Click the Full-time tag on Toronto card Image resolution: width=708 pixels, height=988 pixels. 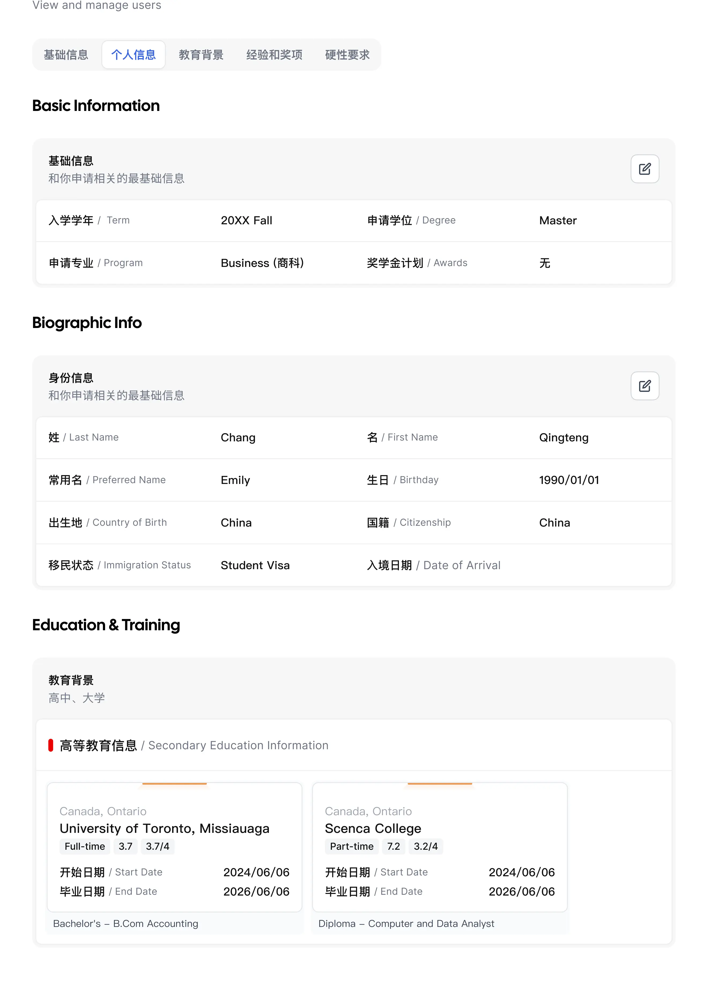coord(84,847)
